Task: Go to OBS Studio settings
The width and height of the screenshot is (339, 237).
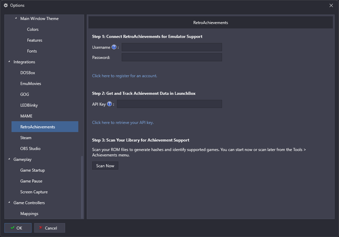Action: (30, 149)
